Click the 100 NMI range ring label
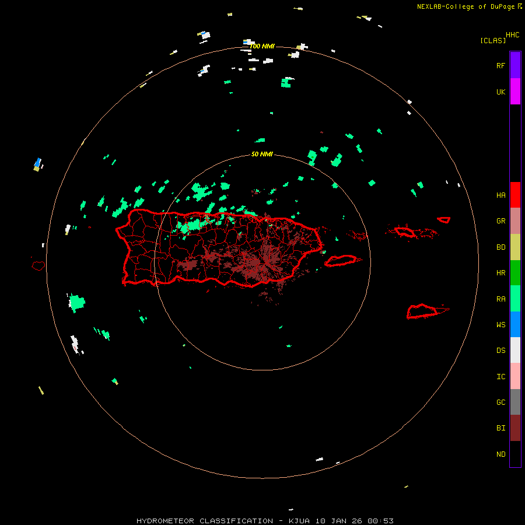This screenshot has width=525, height=525. 262,46
